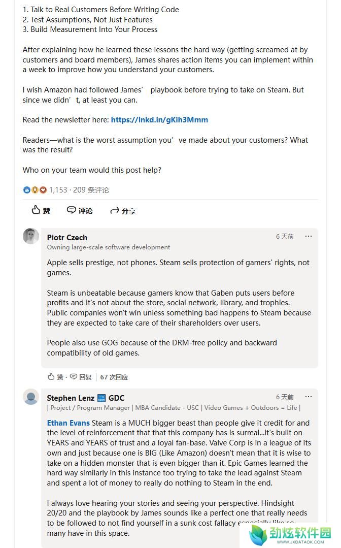Reply to Piotr Czech's comment

pyautogui.click(x=81, y=377)
